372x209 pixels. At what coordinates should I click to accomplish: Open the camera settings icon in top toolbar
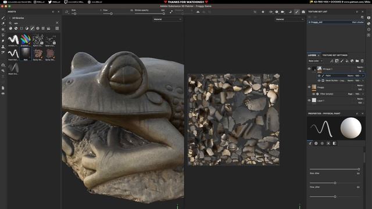coord(283,12)
